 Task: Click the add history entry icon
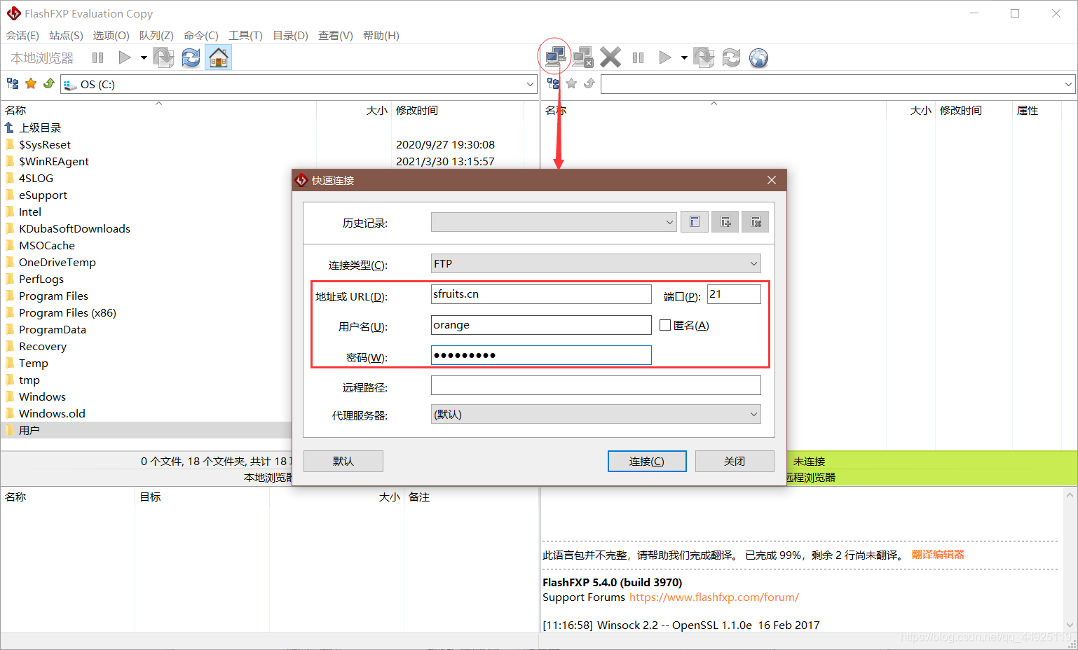(x=725, y=222)
